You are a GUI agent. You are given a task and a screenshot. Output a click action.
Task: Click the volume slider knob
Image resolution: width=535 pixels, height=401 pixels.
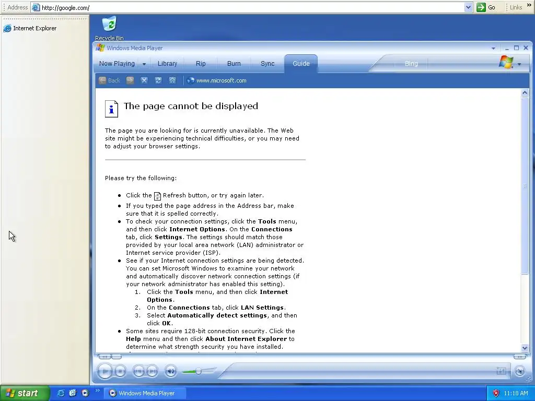tap(198, 371)
